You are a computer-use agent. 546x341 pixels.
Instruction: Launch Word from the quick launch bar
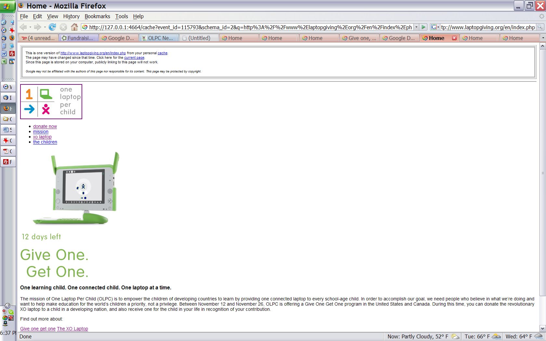click(x=4, y=54)
